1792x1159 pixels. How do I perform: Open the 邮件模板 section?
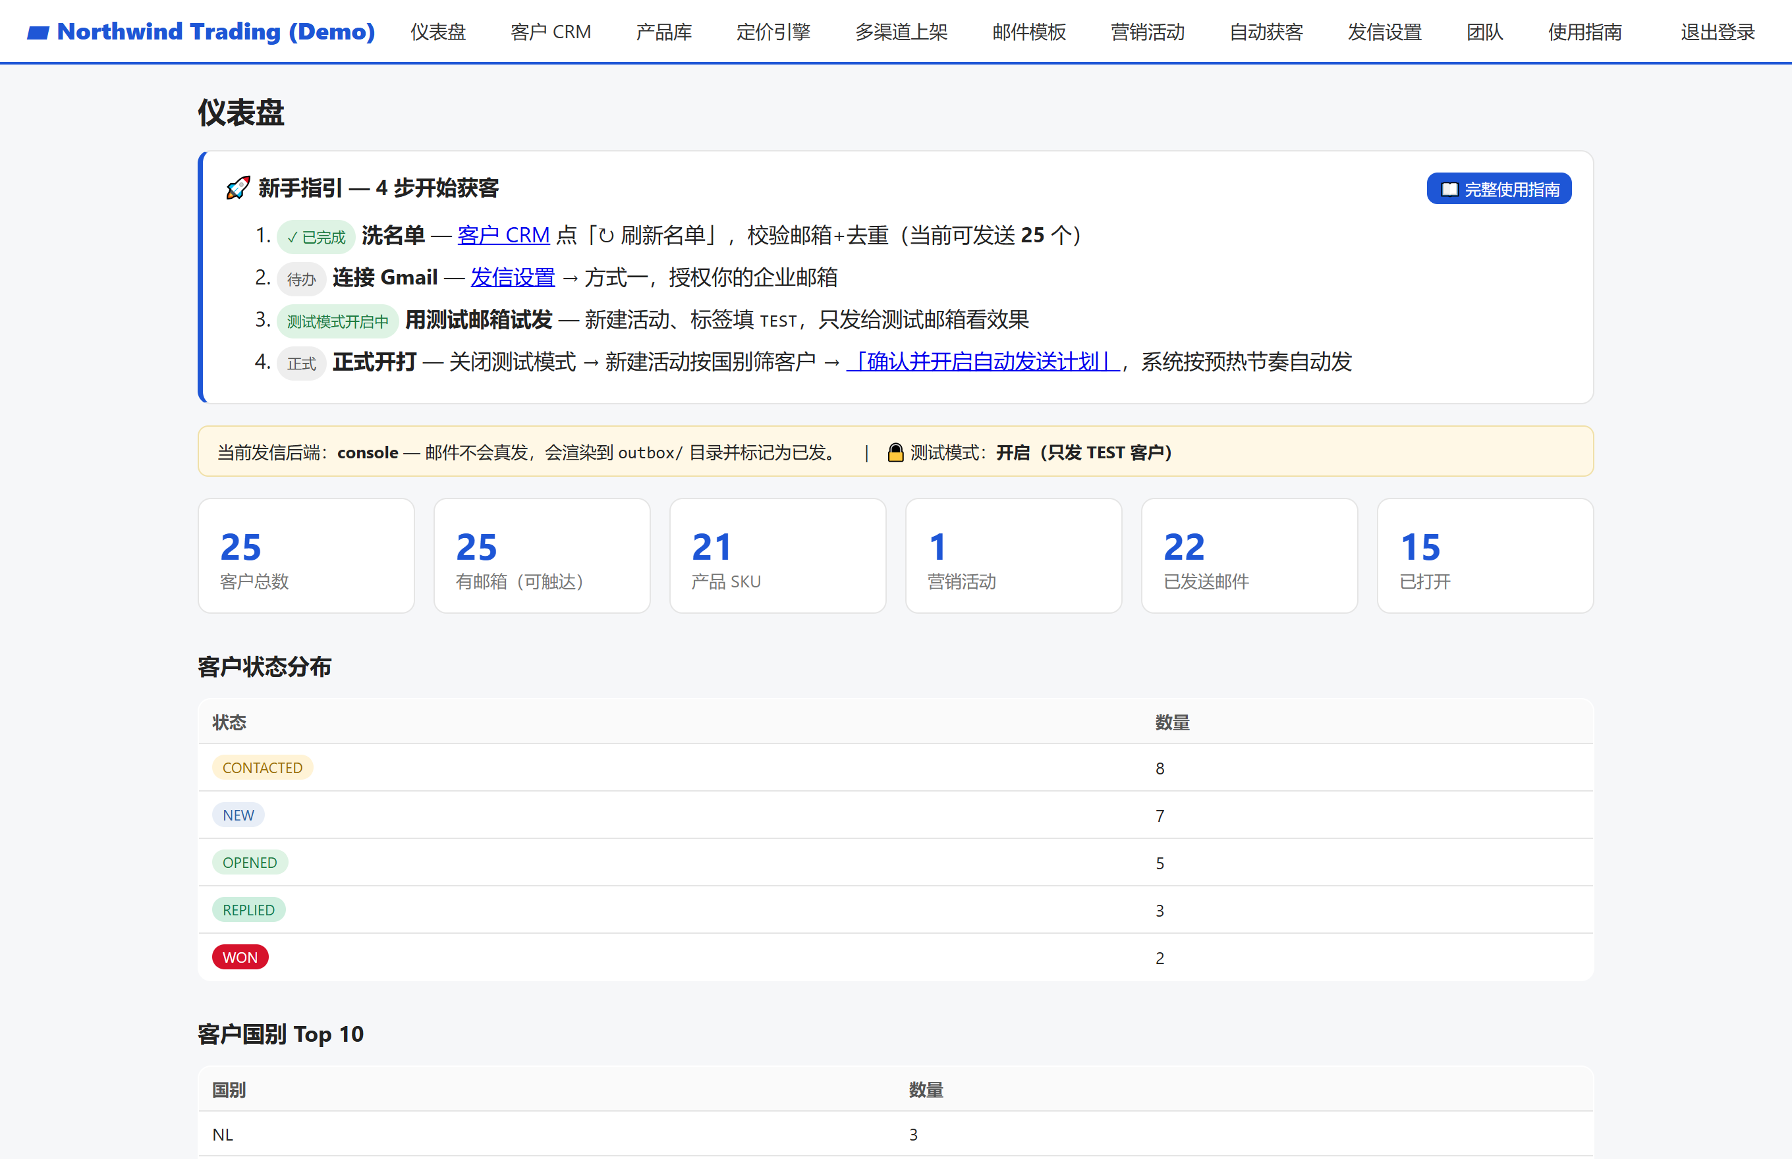pyautogui.click(x=1029, y=32)
